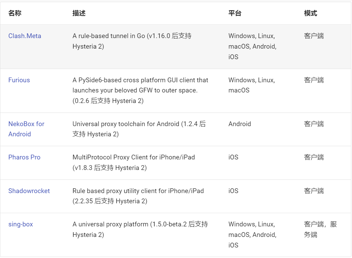Open the Furious project link

(x=19, y=80)
